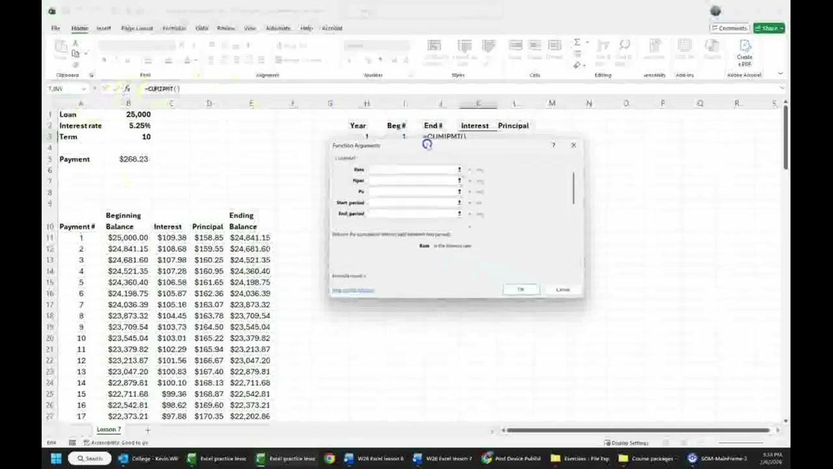The height and width of the screenshot is (469, 833).
Task: Collapse the Nper field range selector
Action: pos(459,181)
